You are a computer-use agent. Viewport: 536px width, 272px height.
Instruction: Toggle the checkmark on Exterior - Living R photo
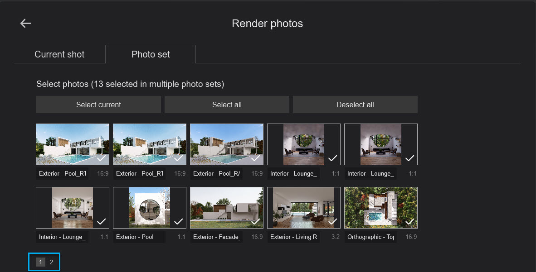point(333,221)
